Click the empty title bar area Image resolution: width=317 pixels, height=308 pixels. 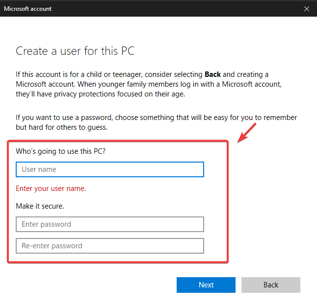click(172, 8)
